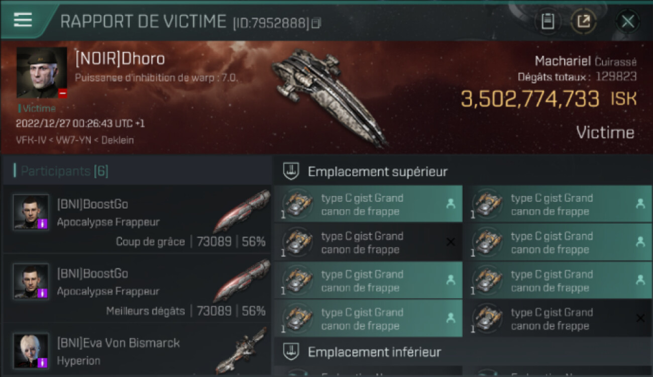The width and height of the screenshot is (653, 377).
Task: Select Eva Von Bismarck's portrait
Action: [31, 350]
